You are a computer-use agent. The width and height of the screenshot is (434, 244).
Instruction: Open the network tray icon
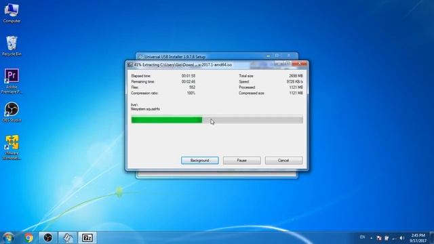[395, 238]
